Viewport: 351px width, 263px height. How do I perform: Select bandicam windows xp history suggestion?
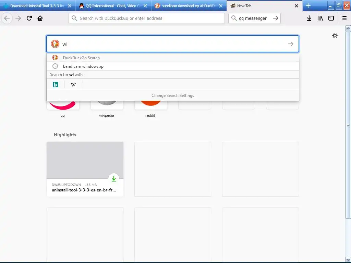(x=173, y=66)
